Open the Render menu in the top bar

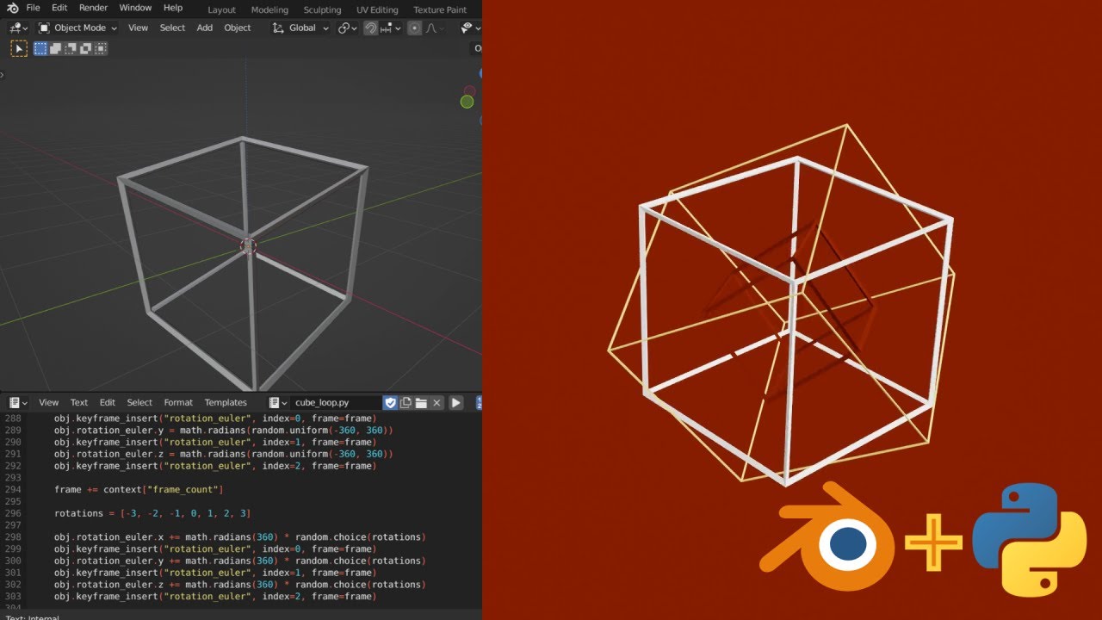click(x=93, y=8)
